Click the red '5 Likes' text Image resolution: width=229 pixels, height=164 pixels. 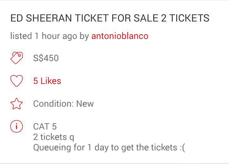(x=47, y=81)
